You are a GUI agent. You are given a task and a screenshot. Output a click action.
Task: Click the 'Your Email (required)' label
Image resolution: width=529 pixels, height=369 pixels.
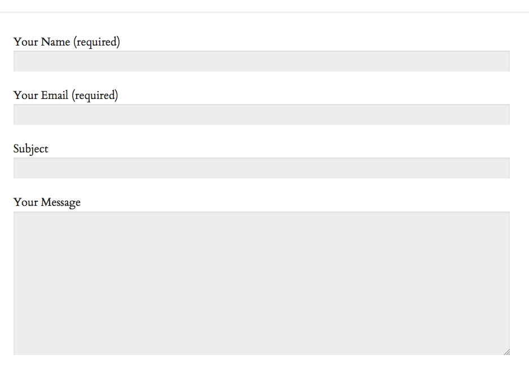coord(66,96)
